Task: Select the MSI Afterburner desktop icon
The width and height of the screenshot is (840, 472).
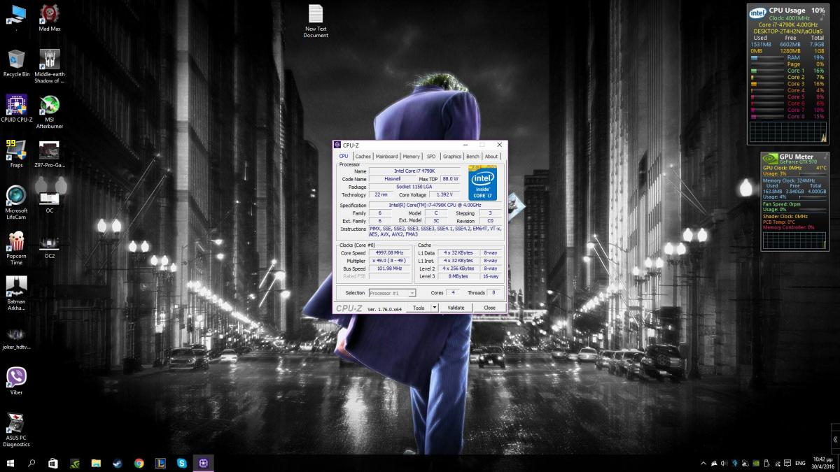Action: 49,112
